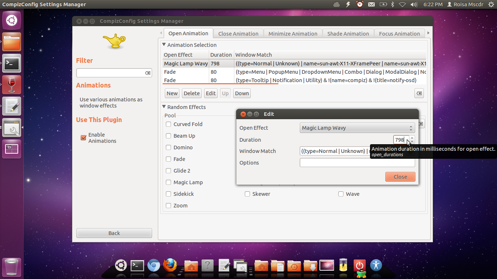497x279 pixels.
Task: Open the mail envelope messaging menu
Action: pyautogui.click(x=371, y=4)
